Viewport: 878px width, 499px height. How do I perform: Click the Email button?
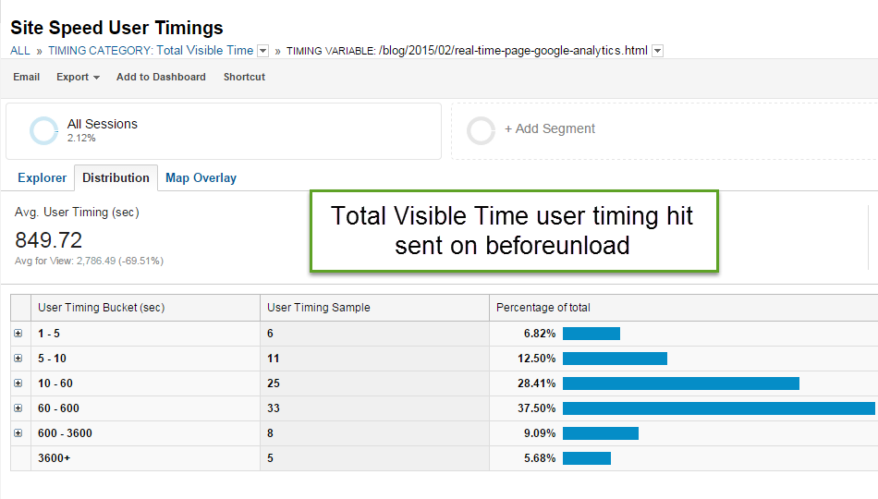26,77
